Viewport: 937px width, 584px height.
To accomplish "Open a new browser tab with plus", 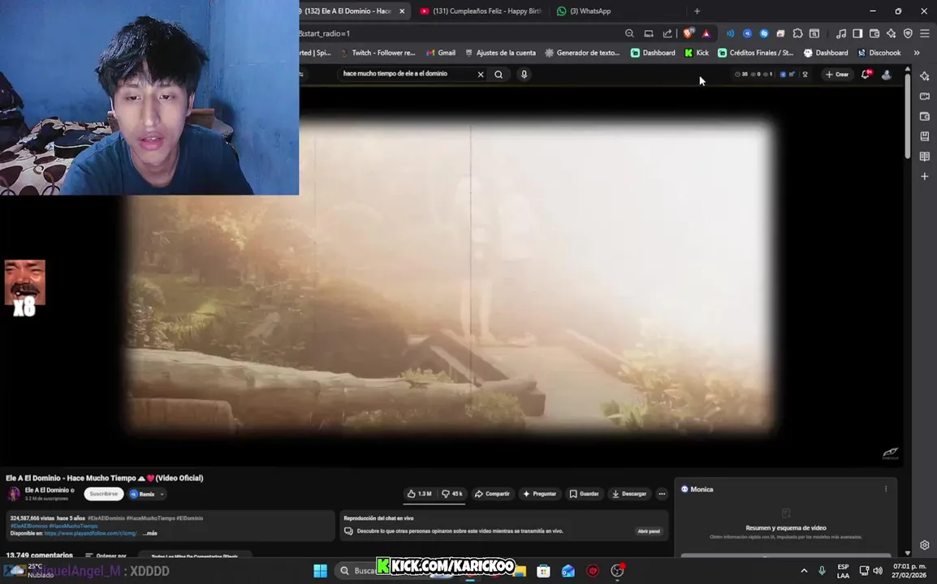I will [697, 11].
